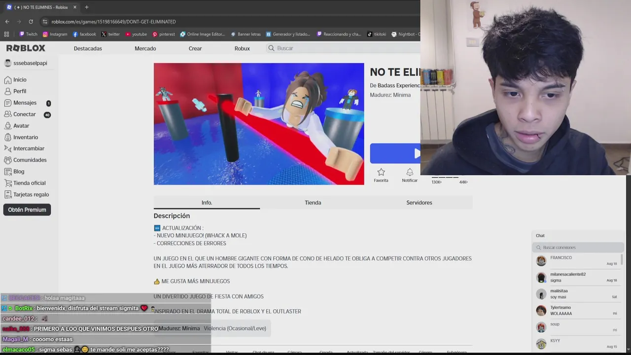Open the milanesacaliente82 chat conversation

(577, 278)
